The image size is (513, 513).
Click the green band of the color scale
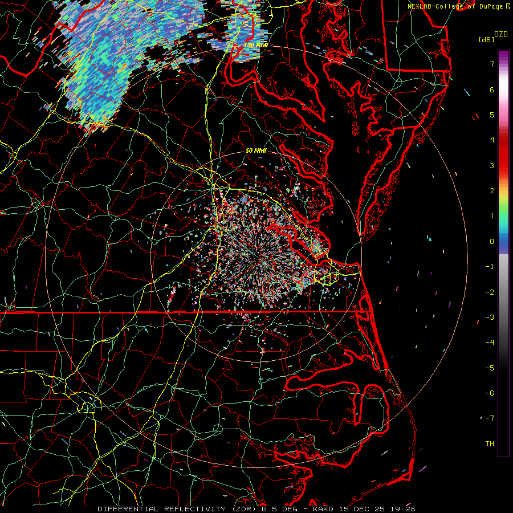click(x=503, y=209)
